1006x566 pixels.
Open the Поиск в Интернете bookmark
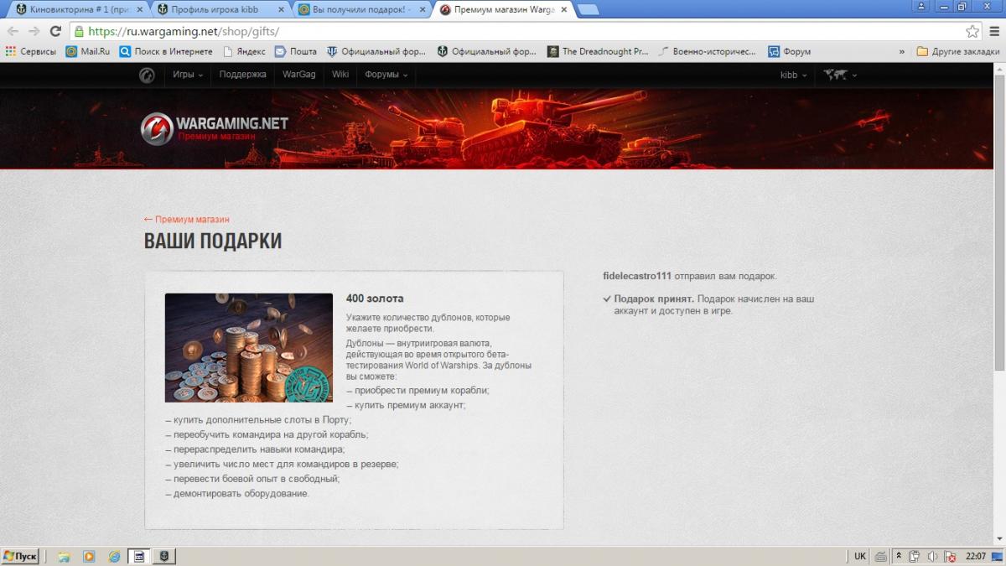pos(166,51)
